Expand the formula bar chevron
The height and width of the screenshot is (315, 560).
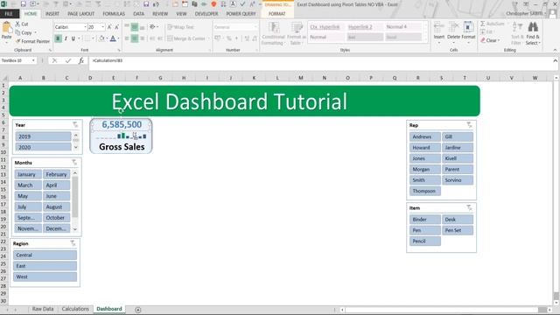click(556, 60)
